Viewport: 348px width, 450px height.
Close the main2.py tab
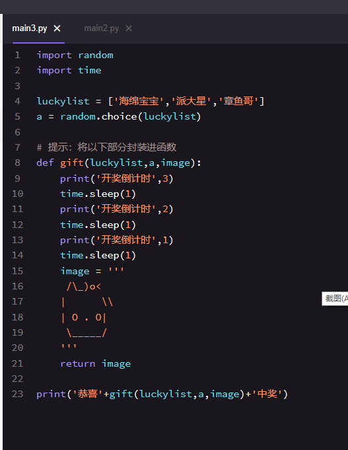(x=129, y=28)
